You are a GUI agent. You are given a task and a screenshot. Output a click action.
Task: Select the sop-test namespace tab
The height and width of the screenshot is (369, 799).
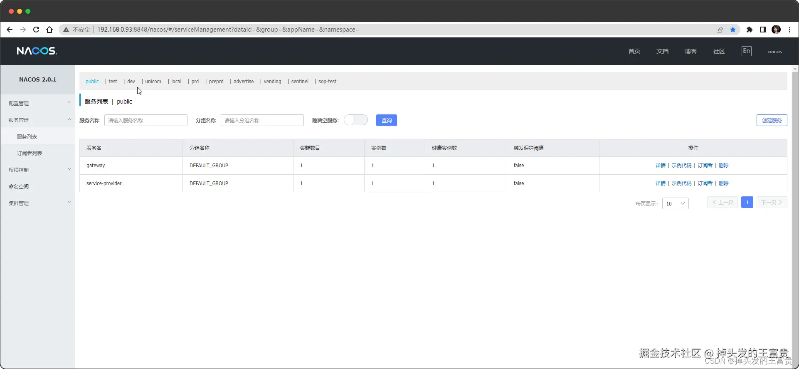pos(328,82)
